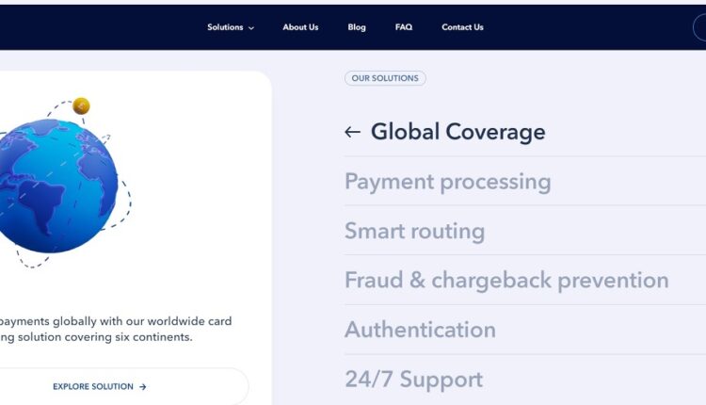Open the Blog nav link
Image resolution: width=706 pixels, height=405 pixels.
click(357, 27)
